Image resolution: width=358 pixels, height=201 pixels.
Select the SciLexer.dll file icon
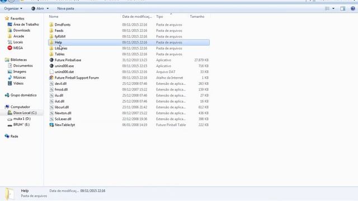51,119
